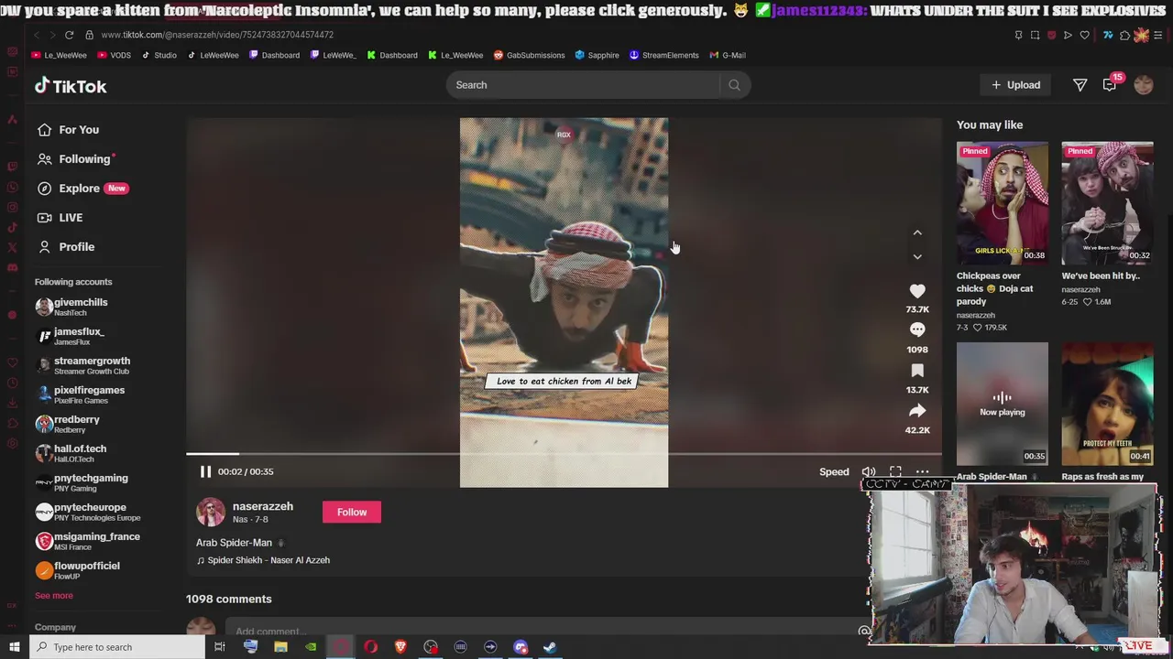The width and height of the screenshot is (1173, 659).
Task: Open G-Mail bookmark
Action: coord(728,55)
